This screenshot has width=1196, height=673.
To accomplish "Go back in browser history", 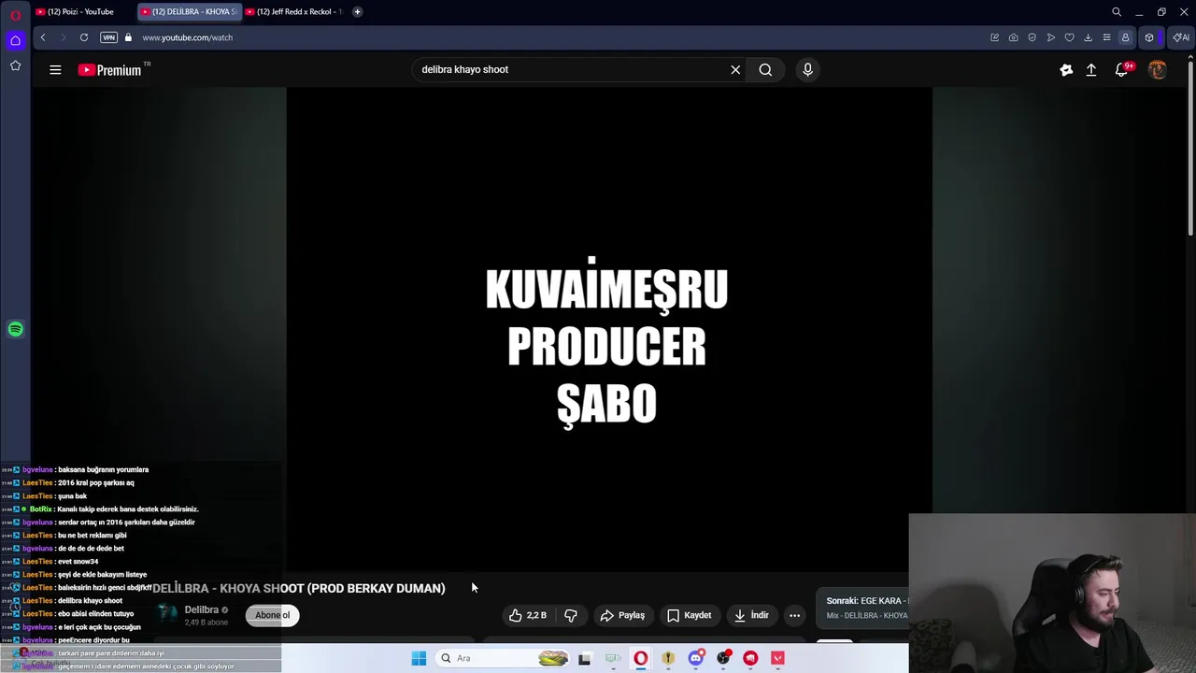I will click(43, 37).
